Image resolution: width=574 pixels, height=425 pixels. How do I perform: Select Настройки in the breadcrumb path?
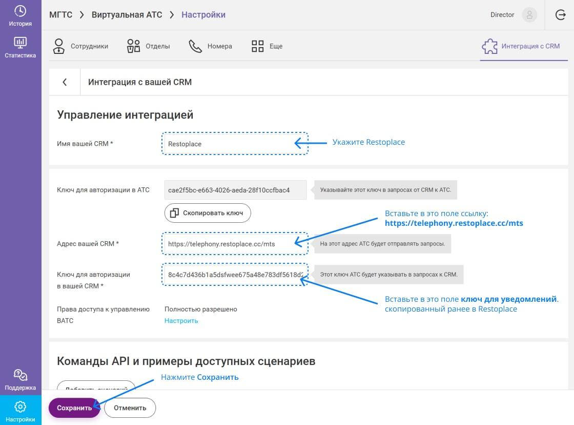point(203,14)
